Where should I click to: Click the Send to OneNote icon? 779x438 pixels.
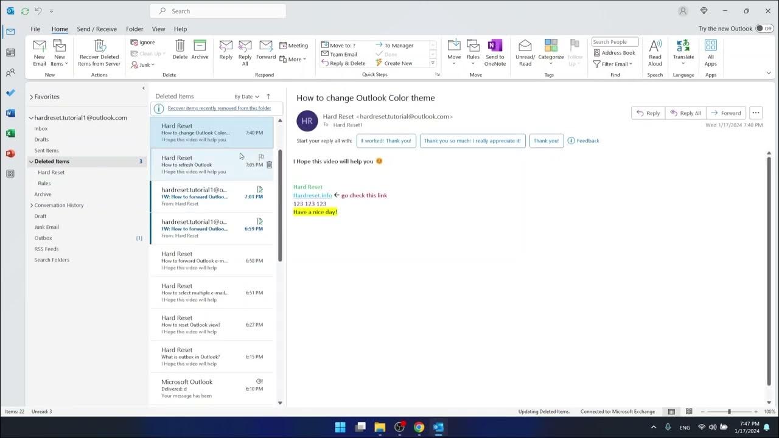[x=494, y=52]
